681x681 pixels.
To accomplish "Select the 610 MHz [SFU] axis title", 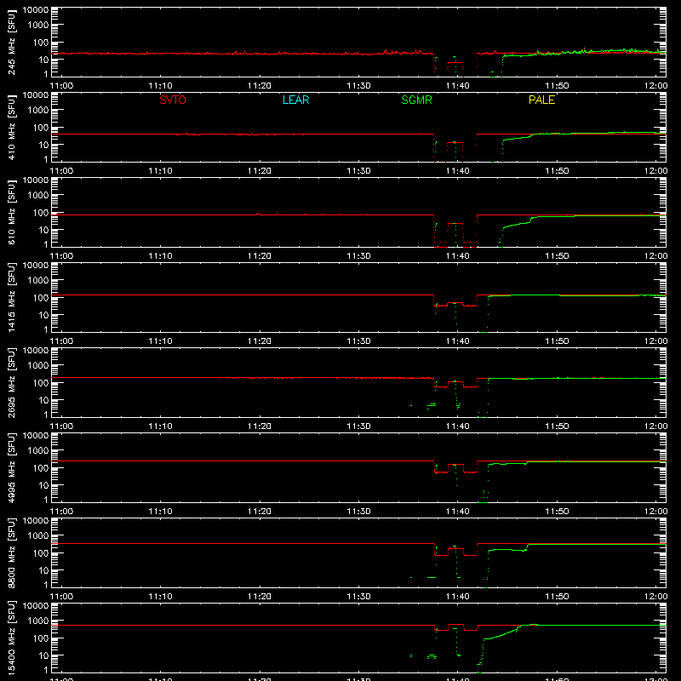I will pos(12,212).
